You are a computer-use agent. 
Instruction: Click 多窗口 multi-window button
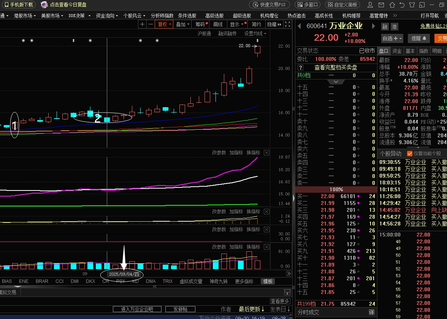coord(308,5)
